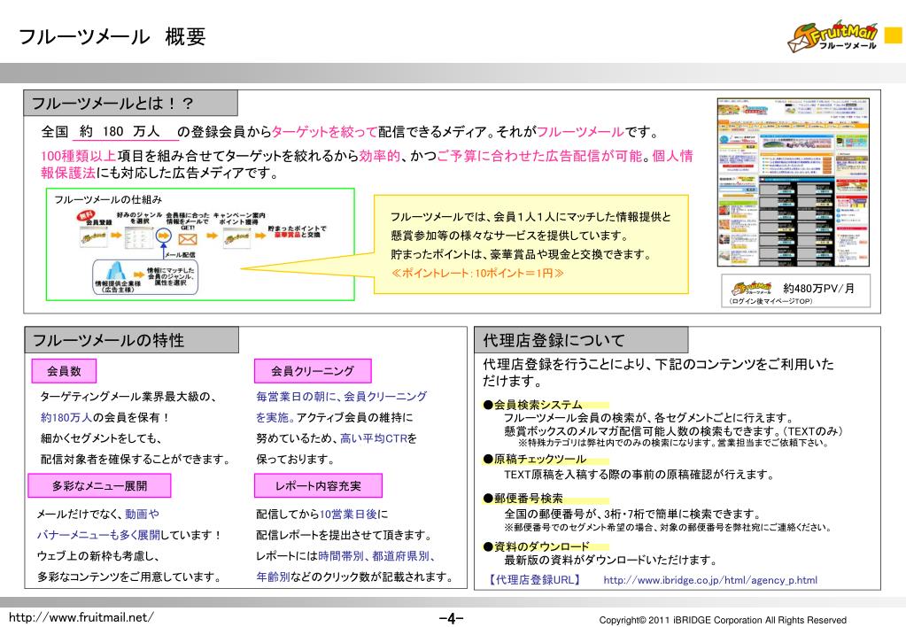Open the http://www.fruitmail.net/ footer link

pyautogui.click(x=81, y=616)
